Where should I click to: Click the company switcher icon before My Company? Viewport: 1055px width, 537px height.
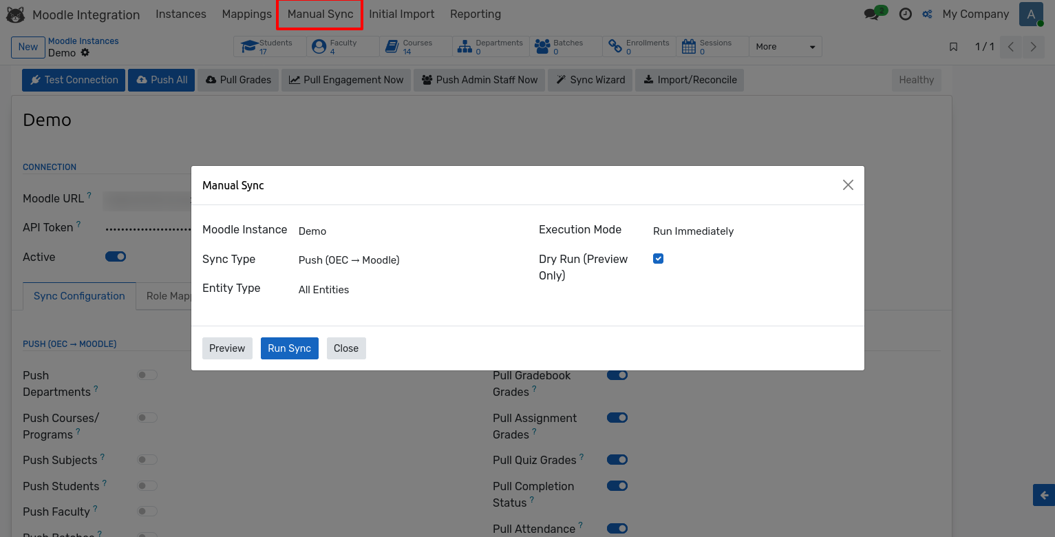928,14
